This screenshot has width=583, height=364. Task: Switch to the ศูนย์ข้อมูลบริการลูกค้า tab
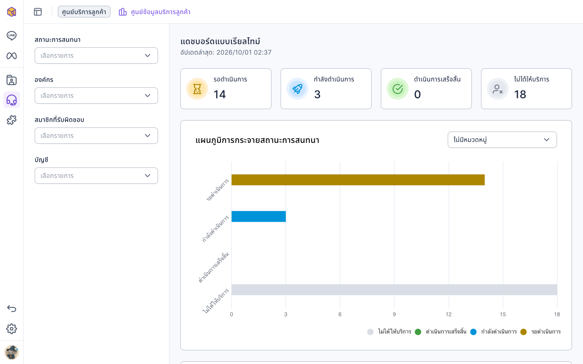(154, 12)
